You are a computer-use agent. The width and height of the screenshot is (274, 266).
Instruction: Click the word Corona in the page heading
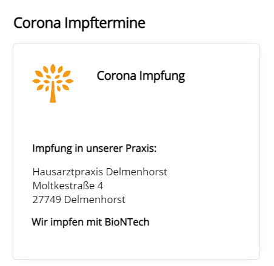tap(37, 23)
